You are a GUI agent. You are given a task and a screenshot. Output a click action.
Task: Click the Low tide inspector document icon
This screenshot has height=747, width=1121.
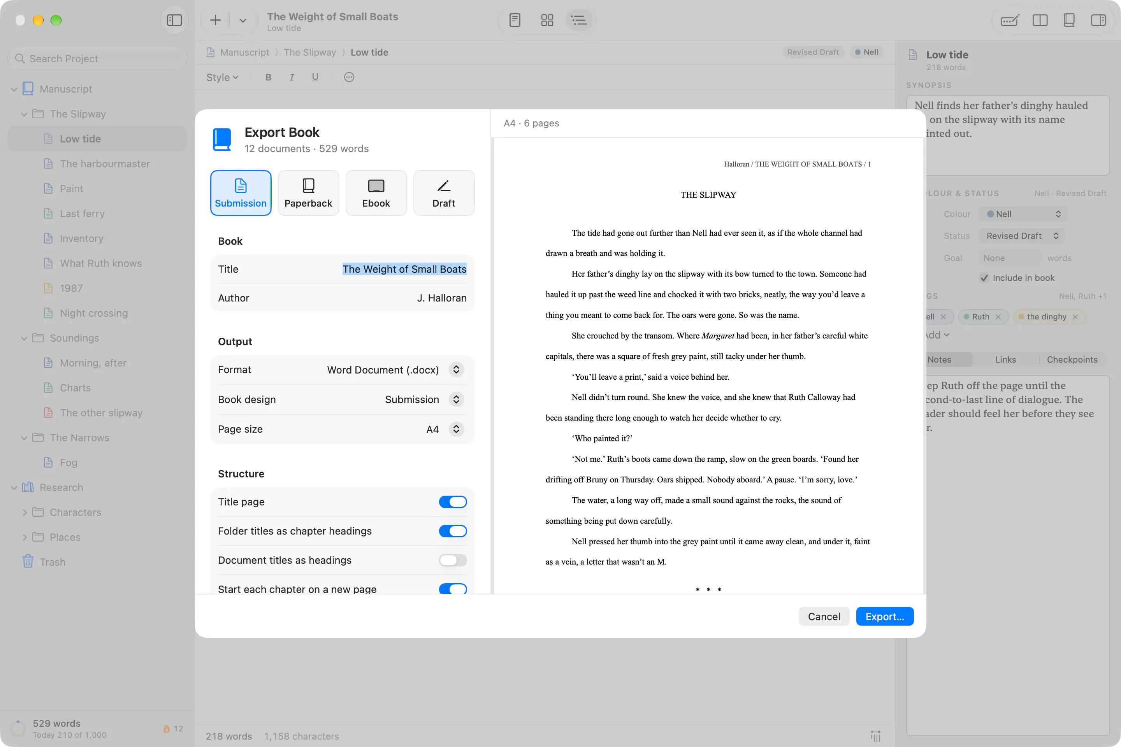913,55
